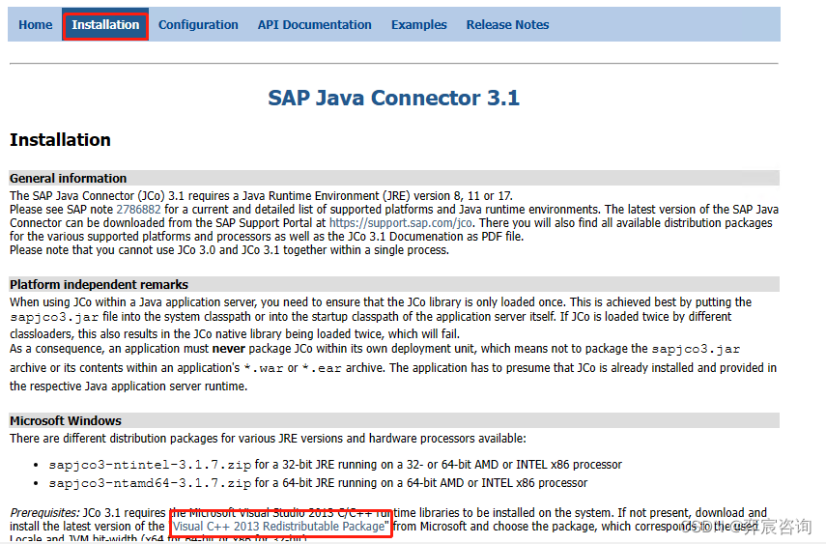Click the *.ear archive pattern text

tap(322, 368)
